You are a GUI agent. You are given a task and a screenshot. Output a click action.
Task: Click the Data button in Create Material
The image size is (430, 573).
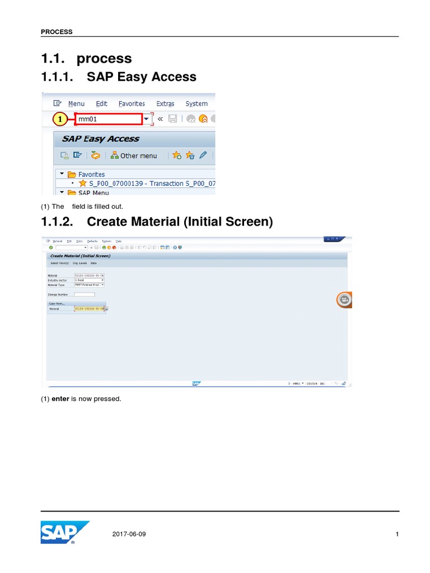(x=94, y=263)
